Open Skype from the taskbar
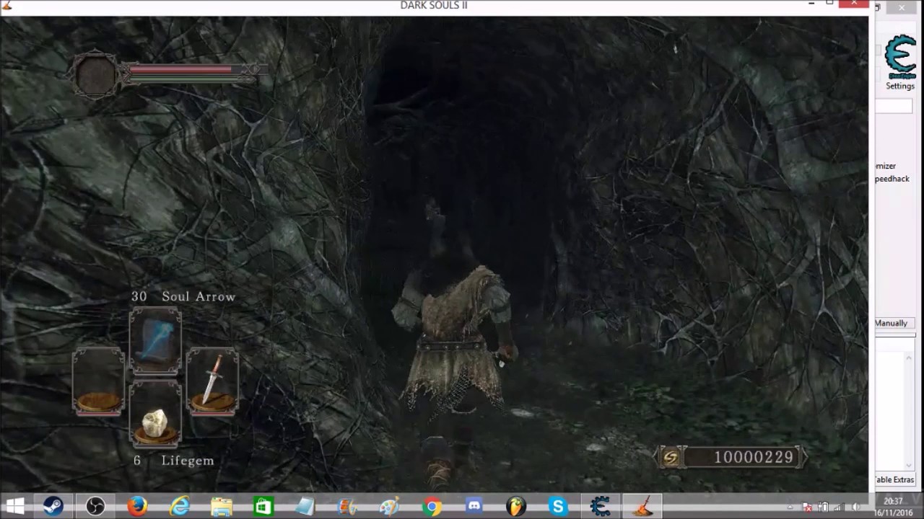 pos(558,507)
